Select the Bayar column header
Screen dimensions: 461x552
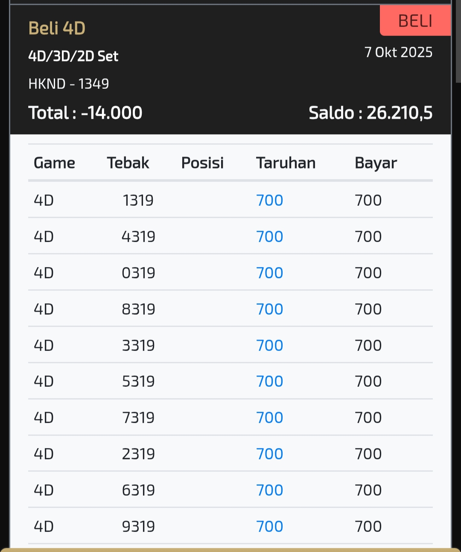coord(376,163)
